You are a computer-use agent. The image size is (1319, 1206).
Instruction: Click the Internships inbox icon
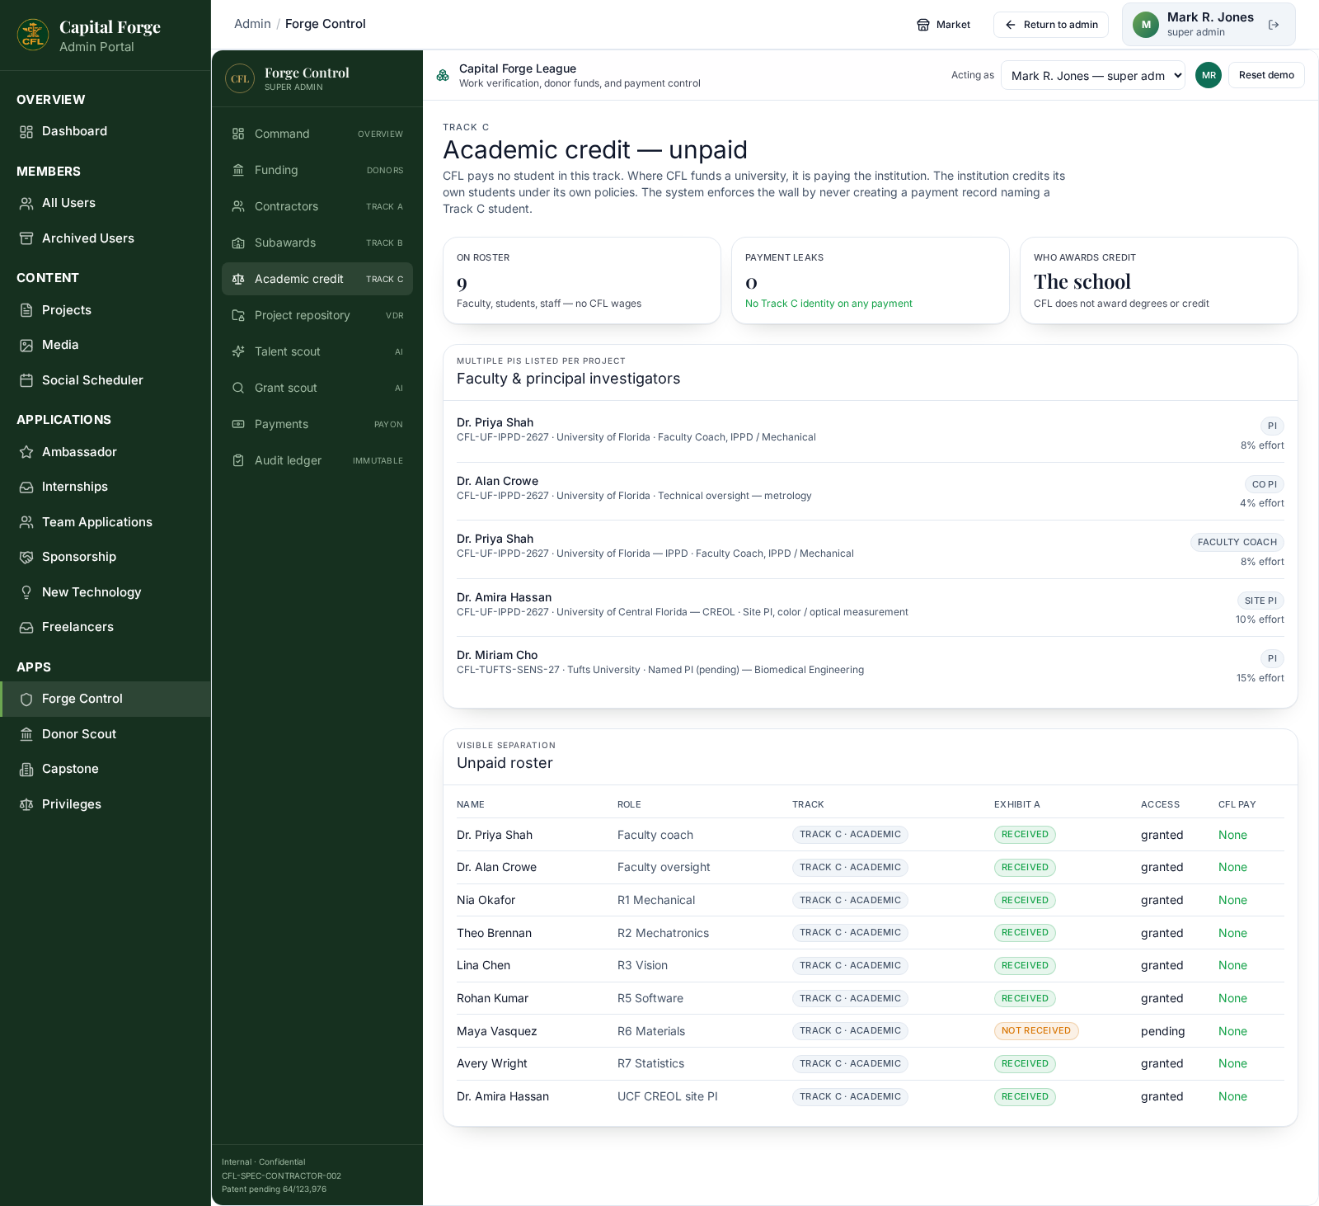tap(26, 487)
